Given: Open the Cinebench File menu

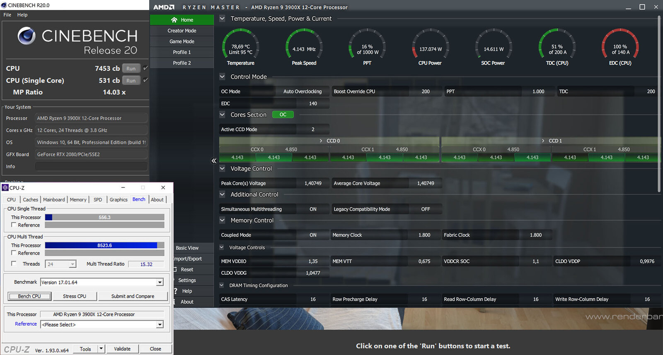Looking at the screenshot, I should [x=7, y=14].
